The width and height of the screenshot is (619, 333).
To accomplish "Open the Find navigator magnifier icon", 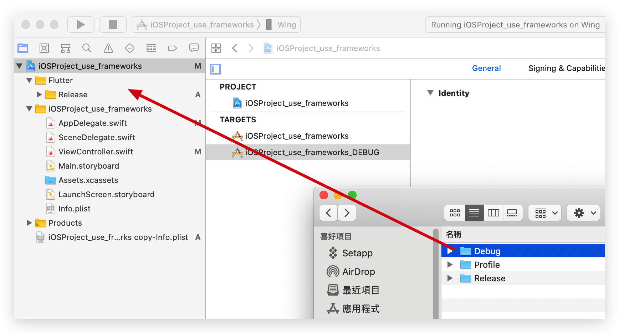I will pyautogui.click(x=87, y=48).
